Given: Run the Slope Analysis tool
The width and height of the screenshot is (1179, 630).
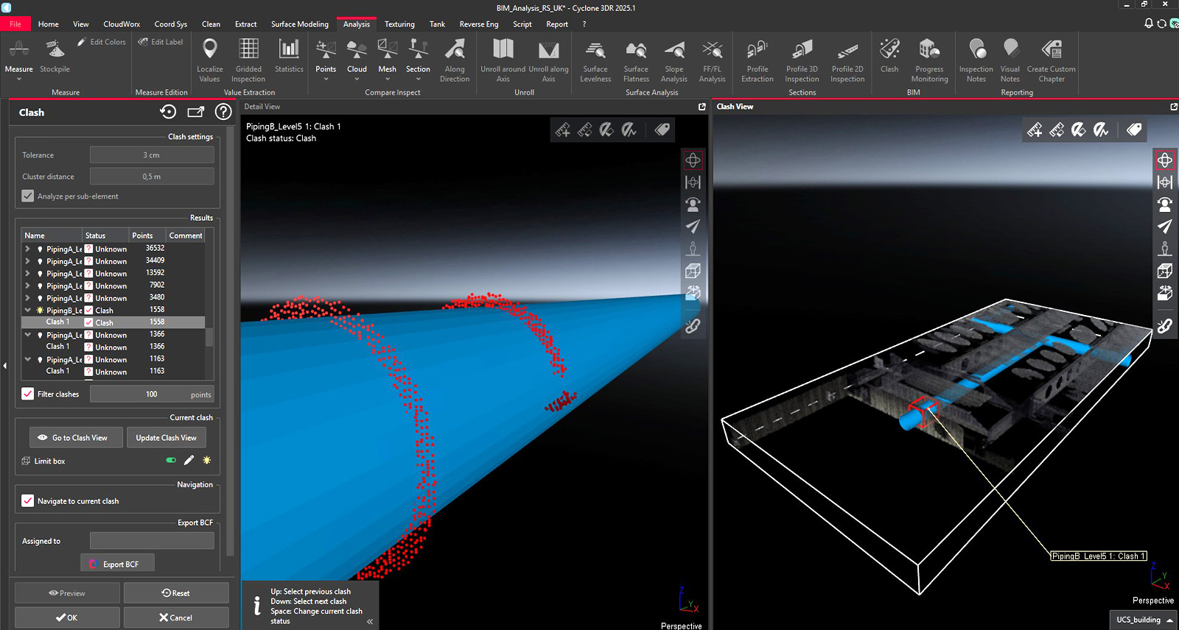Looking at the screenshot, I should [x=674, y=60].
